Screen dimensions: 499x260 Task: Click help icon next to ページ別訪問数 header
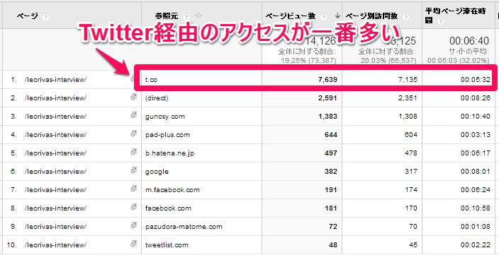(405, 17)
